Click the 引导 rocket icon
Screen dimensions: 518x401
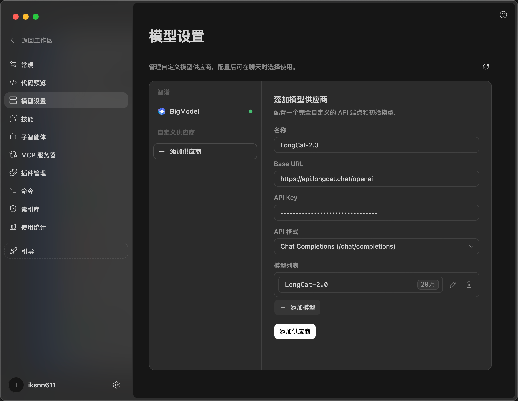(x=14, y=251)
